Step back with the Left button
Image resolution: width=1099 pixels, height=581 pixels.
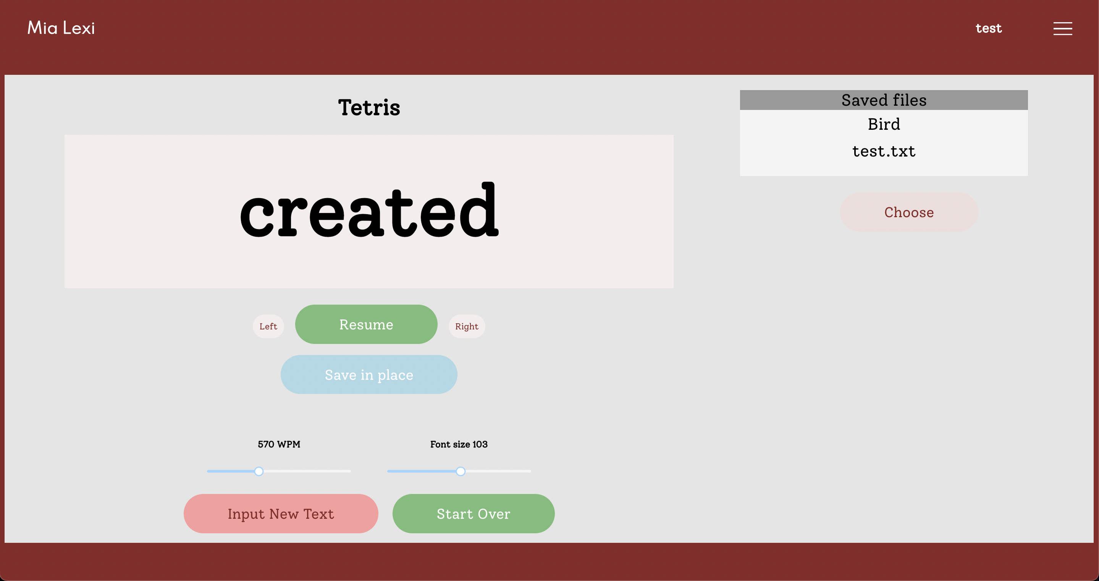pyautogui.click(x=268, y=326)
